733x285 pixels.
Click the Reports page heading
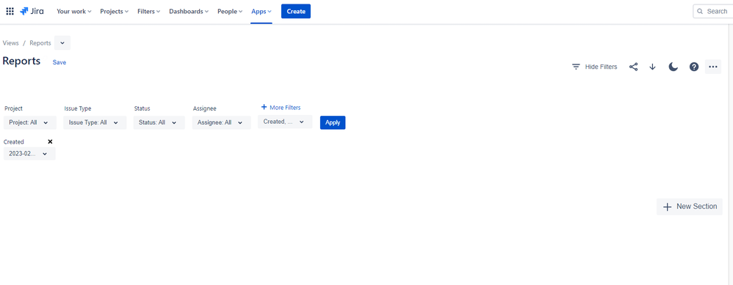tap(21, 61)
